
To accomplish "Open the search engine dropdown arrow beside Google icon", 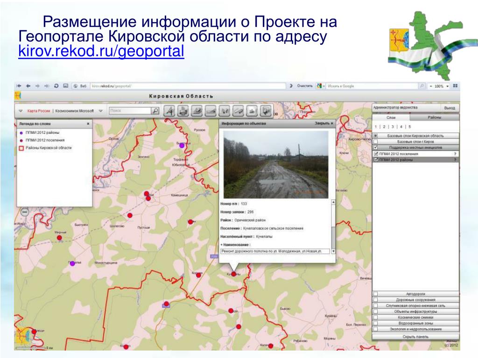I will 324,86.
